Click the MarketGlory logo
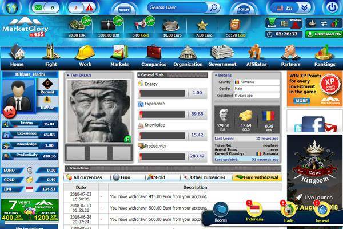Image resolution: width=343 pixels, height=229 pixels. [25, 27]
